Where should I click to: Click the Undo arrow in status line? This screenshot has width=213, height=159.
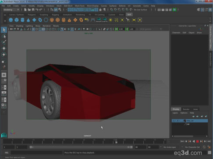[x=37, y=10]
